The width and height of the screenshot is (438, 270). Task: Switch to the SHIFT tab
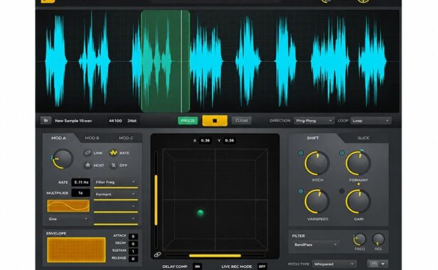(313, 138)
